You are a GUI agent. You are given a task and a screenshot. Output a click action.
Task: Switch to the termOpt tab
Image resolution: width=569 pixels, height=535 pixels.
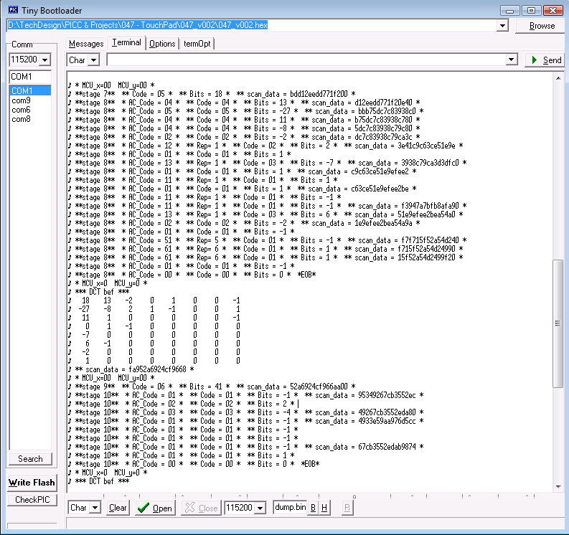[197, 44]
